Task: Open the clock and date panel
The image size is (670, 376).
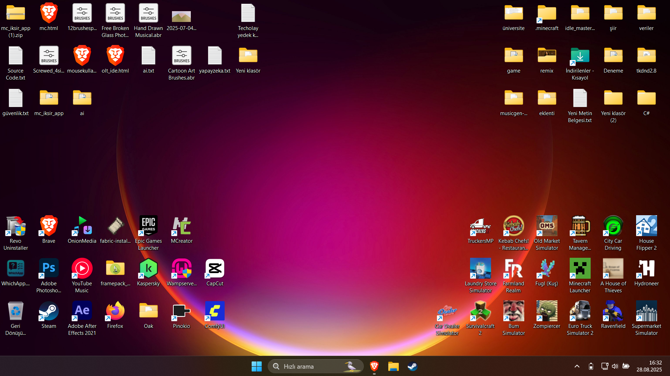Action: coord(649,366)
